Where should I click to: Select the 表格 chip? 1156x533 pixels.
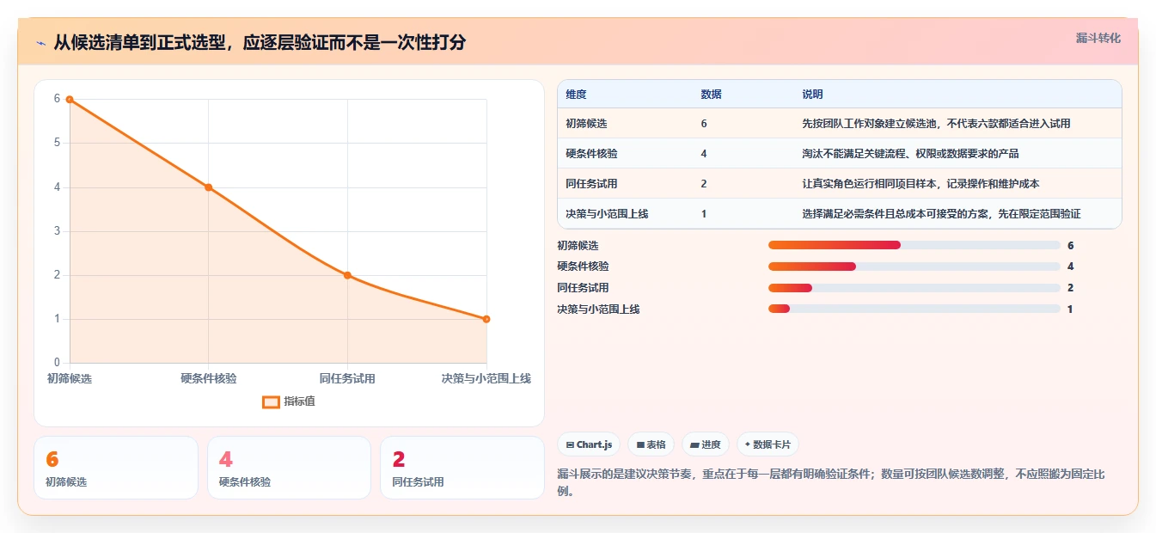tap(651, 444)
